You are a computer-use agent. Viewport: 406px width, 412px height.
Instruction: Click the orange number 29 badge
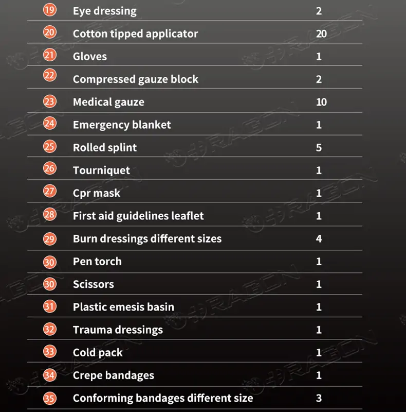(49, 239)
